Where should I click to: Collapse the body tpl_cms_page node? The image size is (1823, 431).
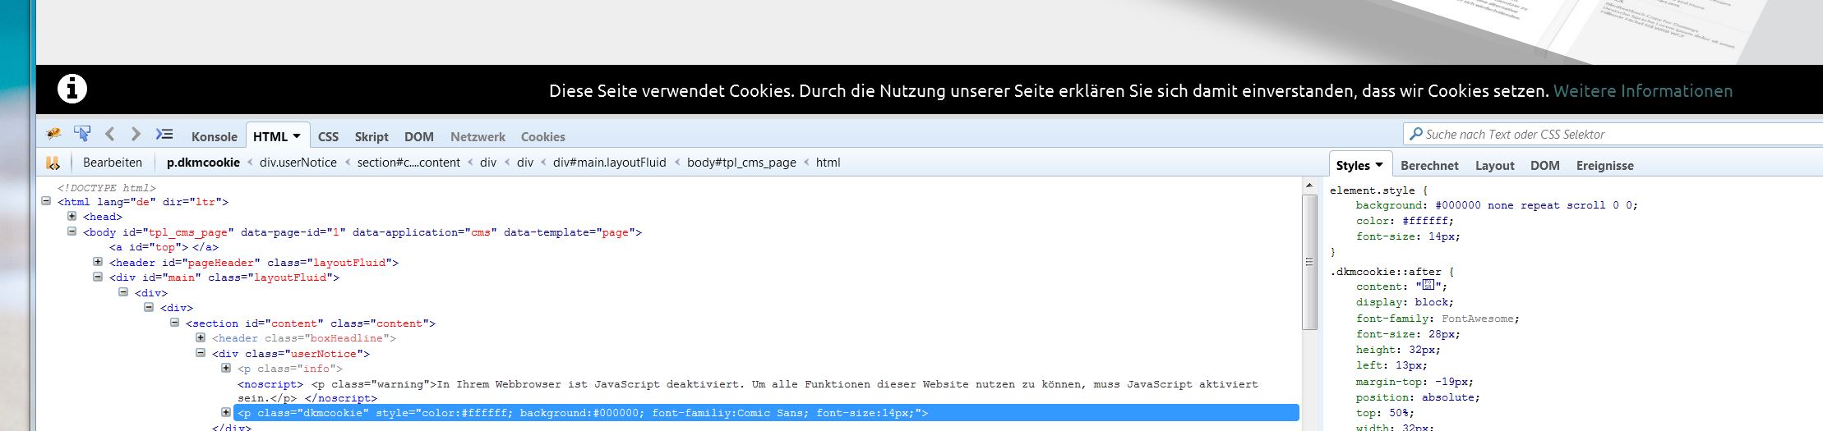(72, 232)
